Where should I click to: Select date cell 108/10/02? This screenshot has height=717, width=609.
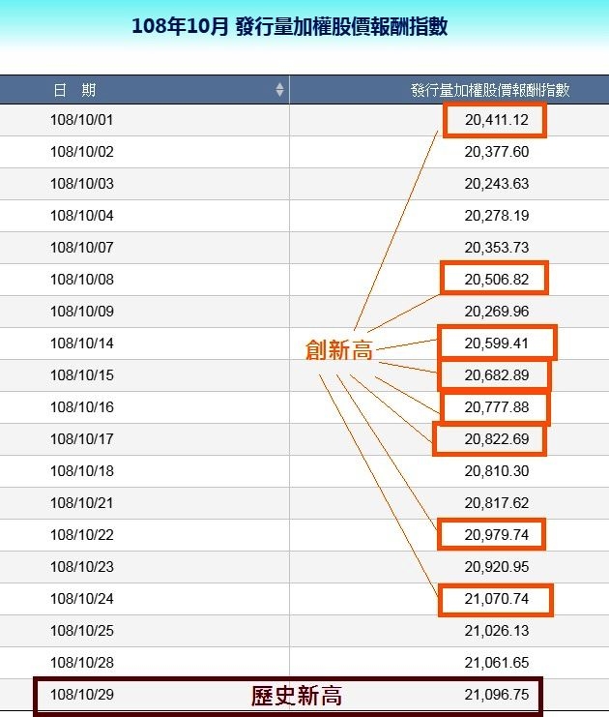point(82,151)
